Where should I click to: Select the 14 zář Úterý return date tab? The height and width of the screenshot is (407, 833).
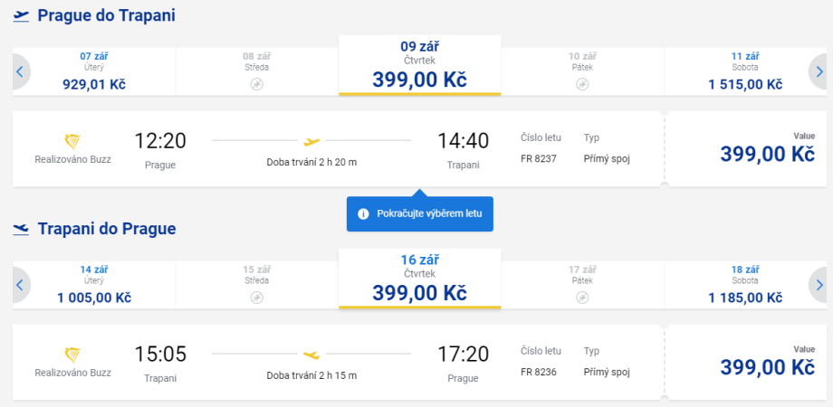94,284
